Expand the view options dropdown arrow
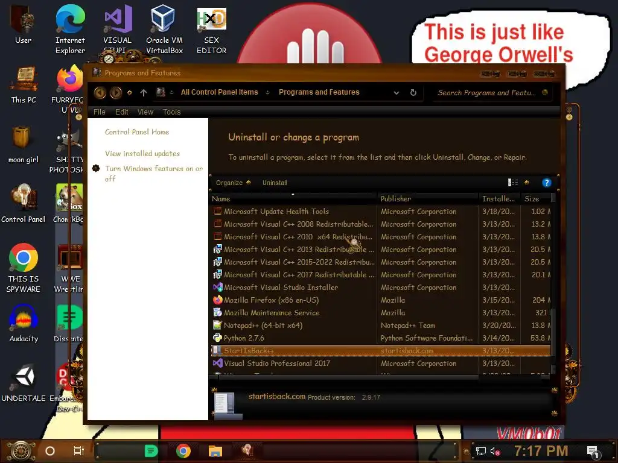Image resolution: width=618 pixels, height=463 pixels. [x=526, y=183]
